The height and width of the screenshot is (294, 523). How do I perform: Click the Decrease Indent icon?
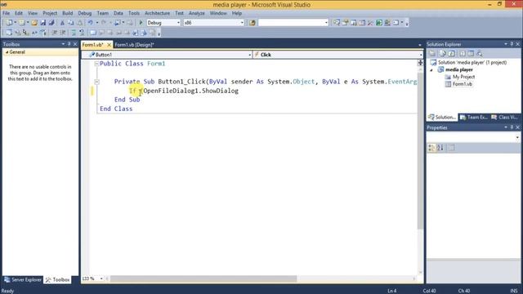click(x=55, y=33)
